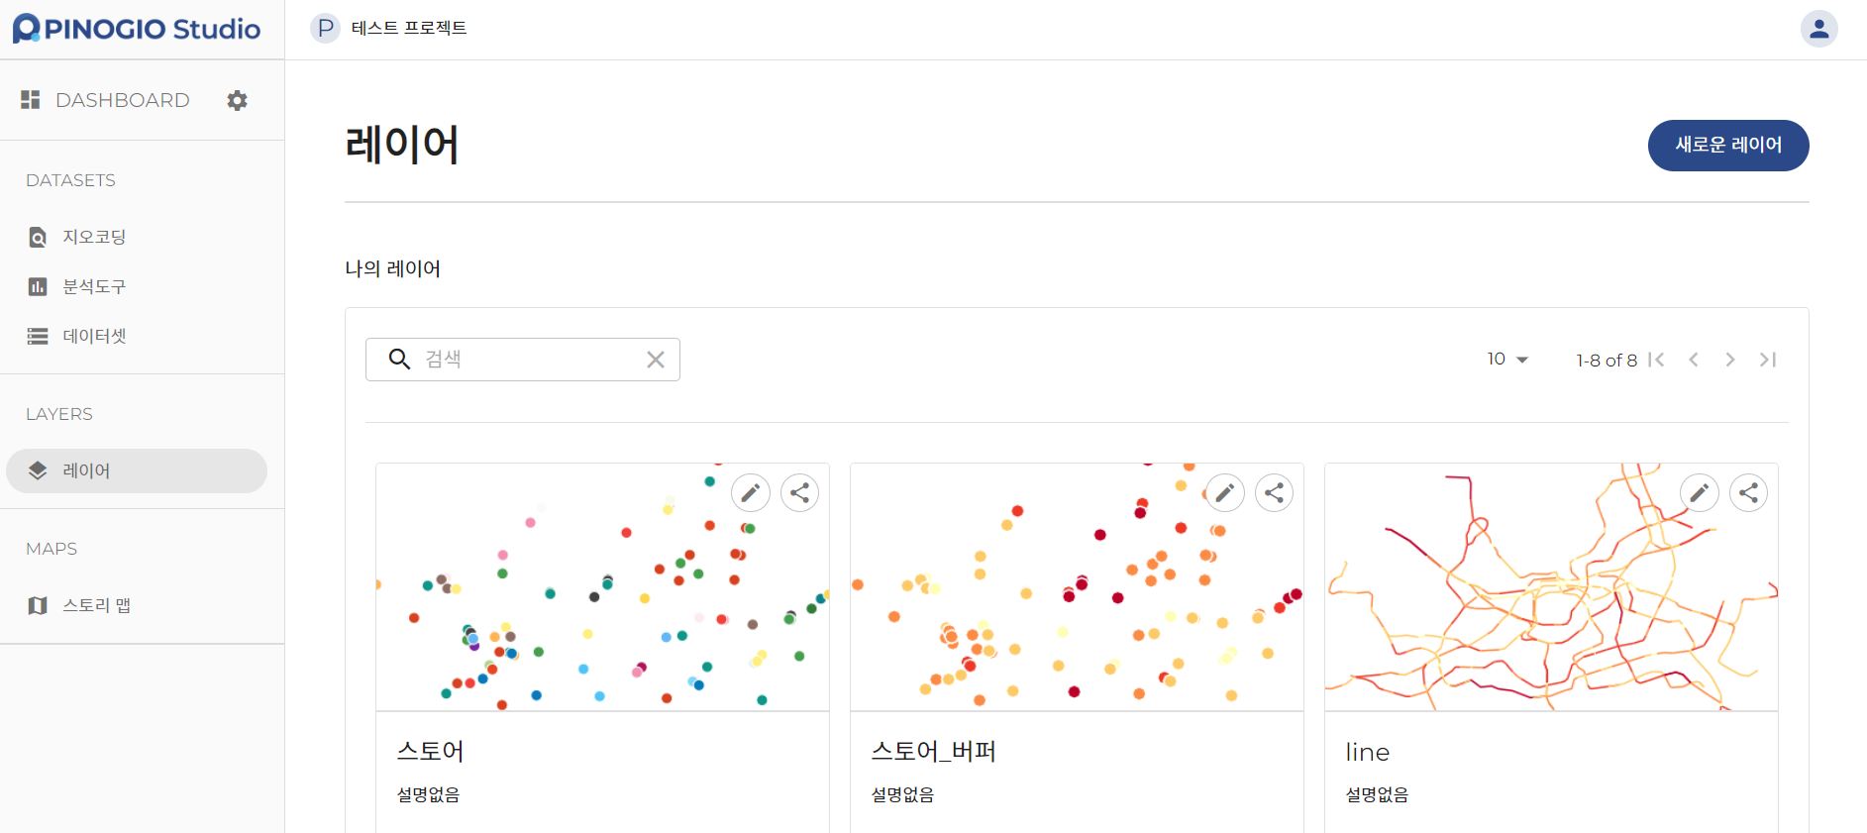Go to the previous page of layers
The height and width of the screenshot is (833, 1867).
pyautogui.click(x=1694, y=360)
